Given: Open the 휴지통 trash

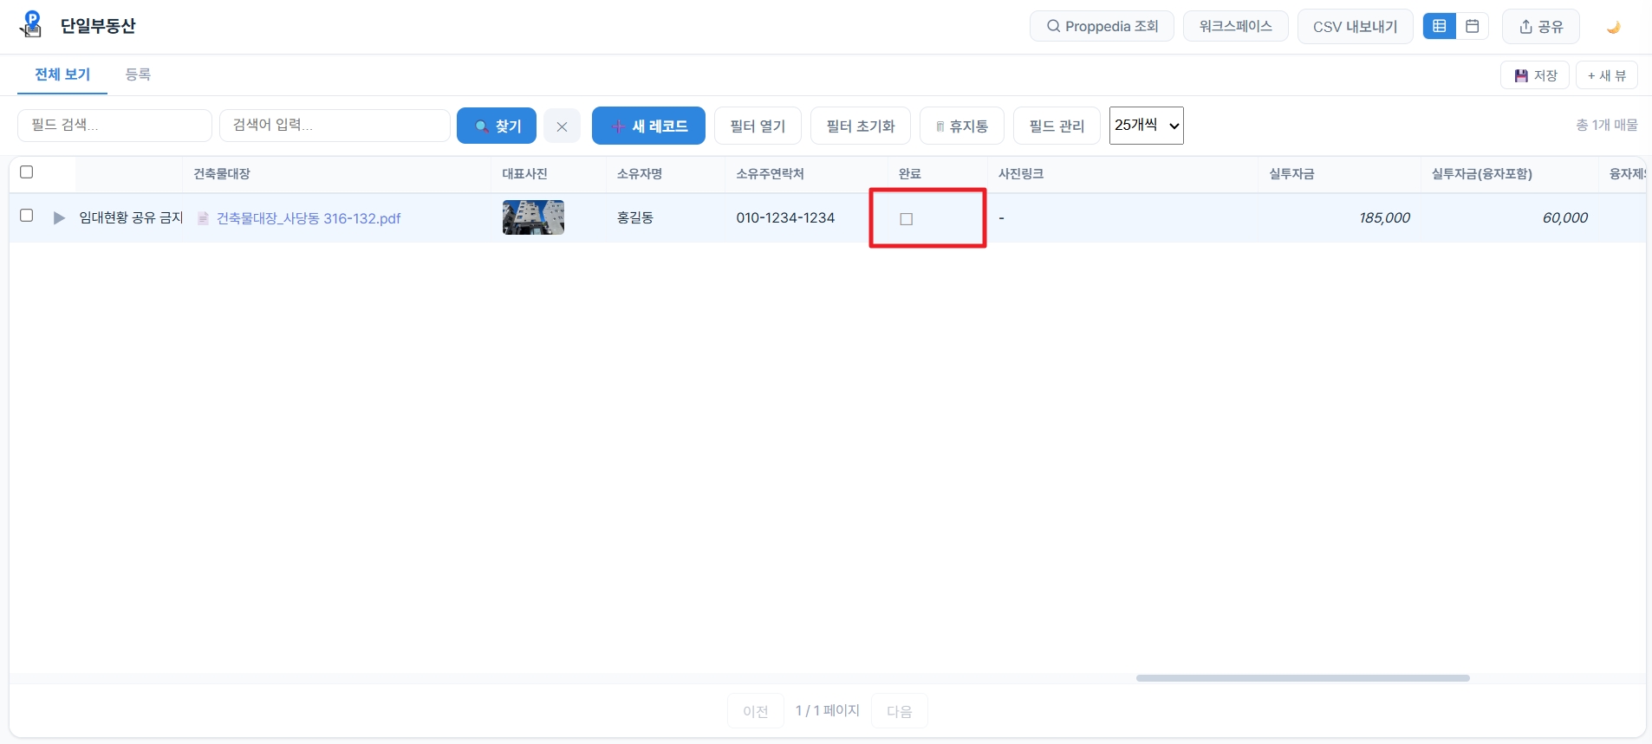Looking at the screenshot, I should [x=961, y=126].
